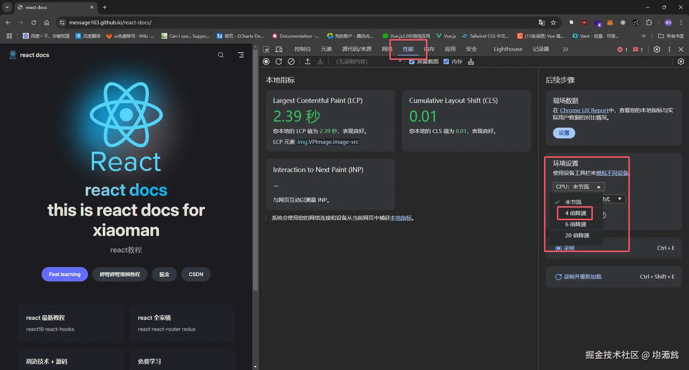Reload the page in the browser toolbar
The height and width of the screenshot is (370, 689).
(x=34, y=23)
